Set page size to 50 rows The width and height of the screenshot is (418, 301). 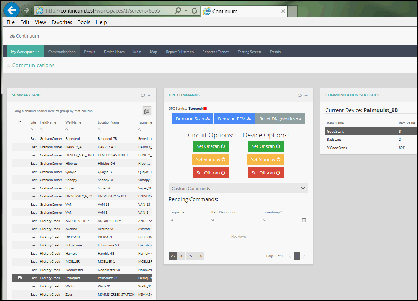click(x=181, y=256)
